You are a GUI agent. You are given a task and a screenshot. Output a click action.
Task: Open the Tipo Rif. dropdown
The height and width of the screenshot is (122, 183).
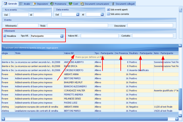[62, 36]
